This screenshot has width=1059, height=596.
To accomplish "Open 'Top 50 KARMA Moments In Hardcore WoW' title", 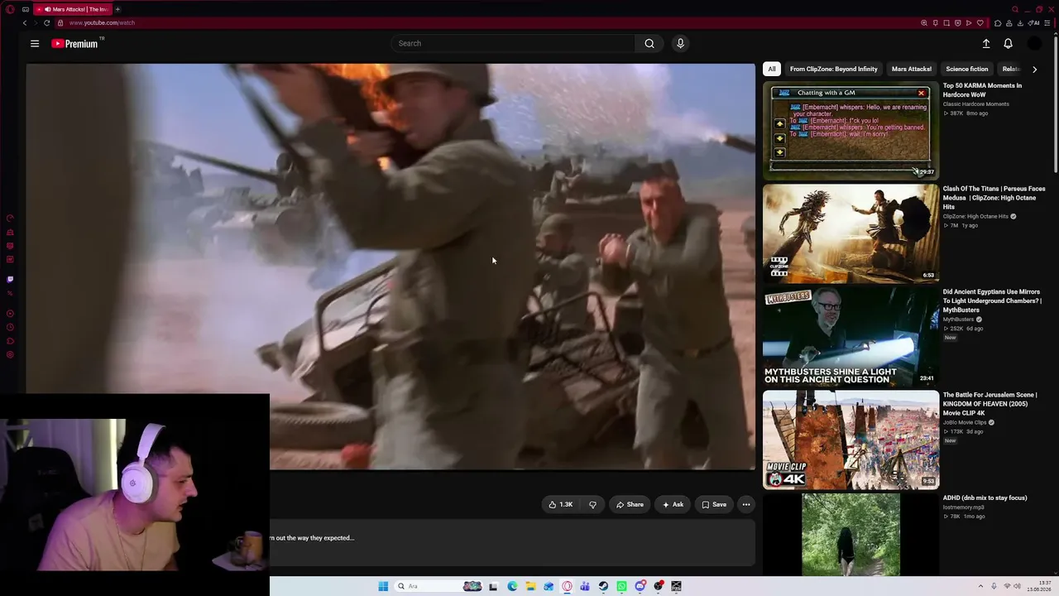I will click(982, 90).
